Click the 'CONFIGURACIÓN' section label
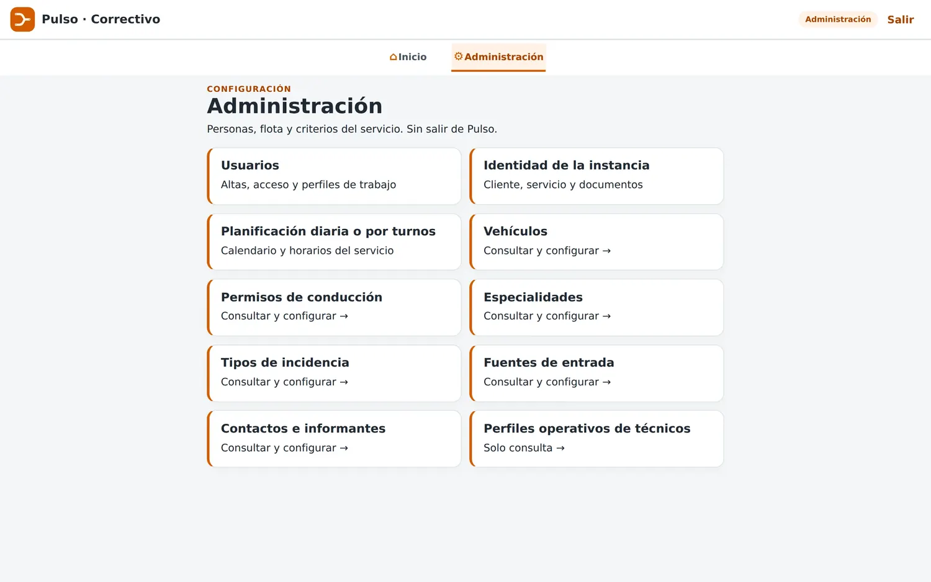The image size is (931, 582). tap(249, 89)
